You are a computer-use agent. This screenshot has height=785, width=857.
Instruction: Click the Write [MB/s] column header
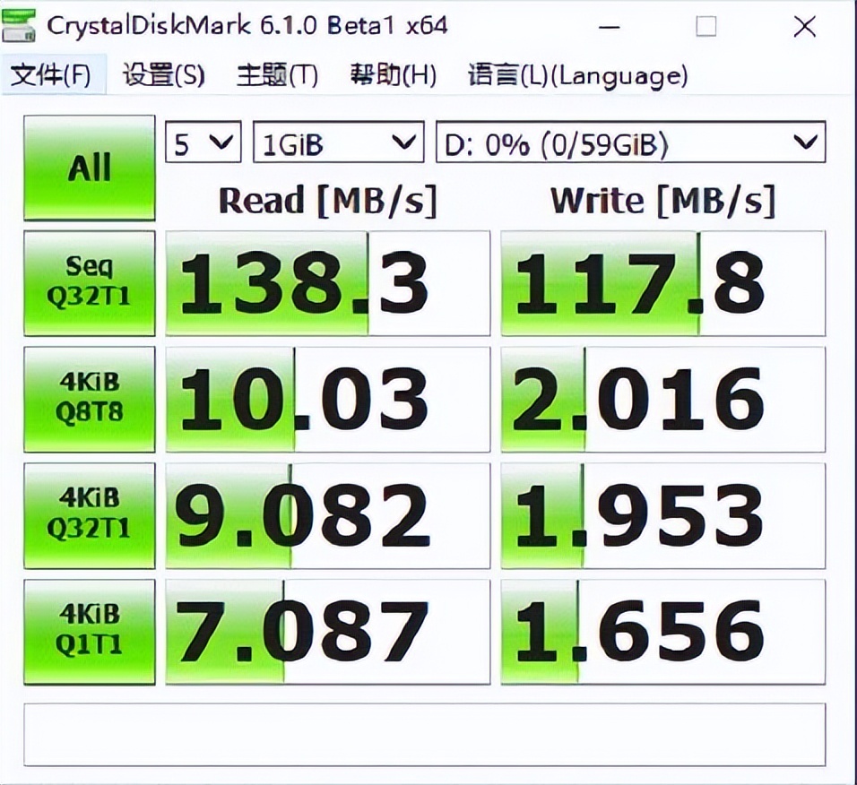663,201
